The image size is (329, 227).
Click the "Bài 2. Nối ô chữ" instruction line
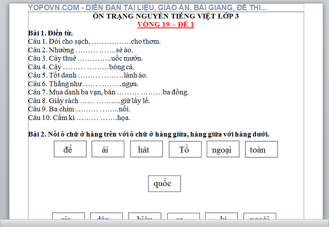click(x=149, y=135)
